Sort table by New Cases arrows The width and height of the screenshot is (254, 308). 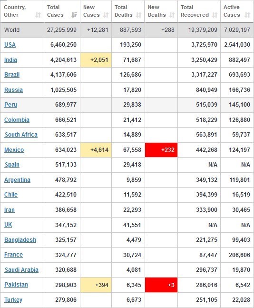click(x=106, y=15)
